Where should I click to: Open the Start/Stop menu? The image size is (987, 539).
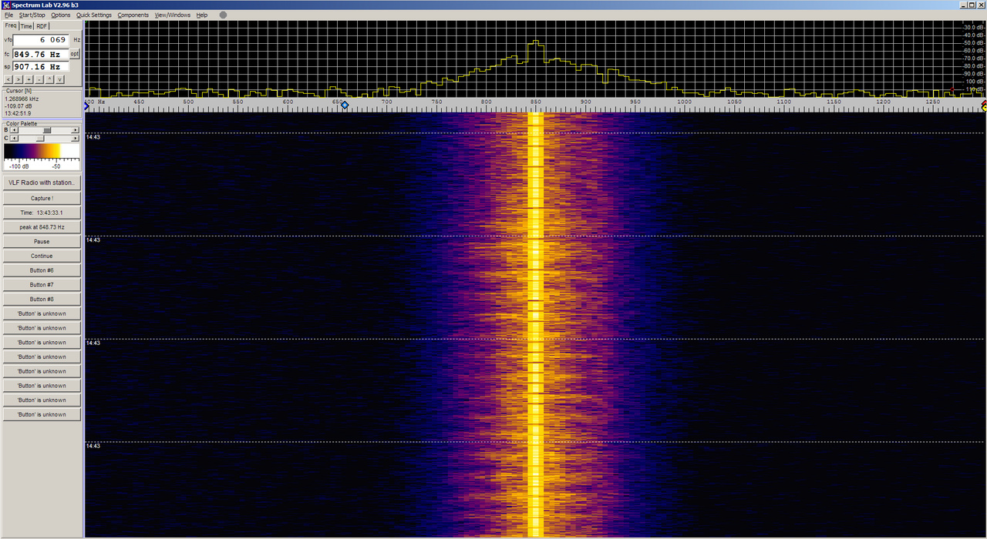pyautogui.click(x=32, y=15)
